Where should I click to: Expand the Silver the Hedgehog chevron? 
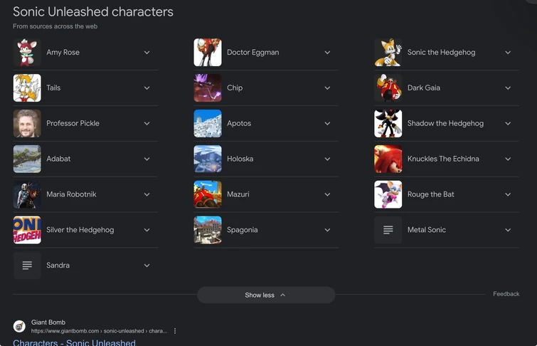coord(147,230)
